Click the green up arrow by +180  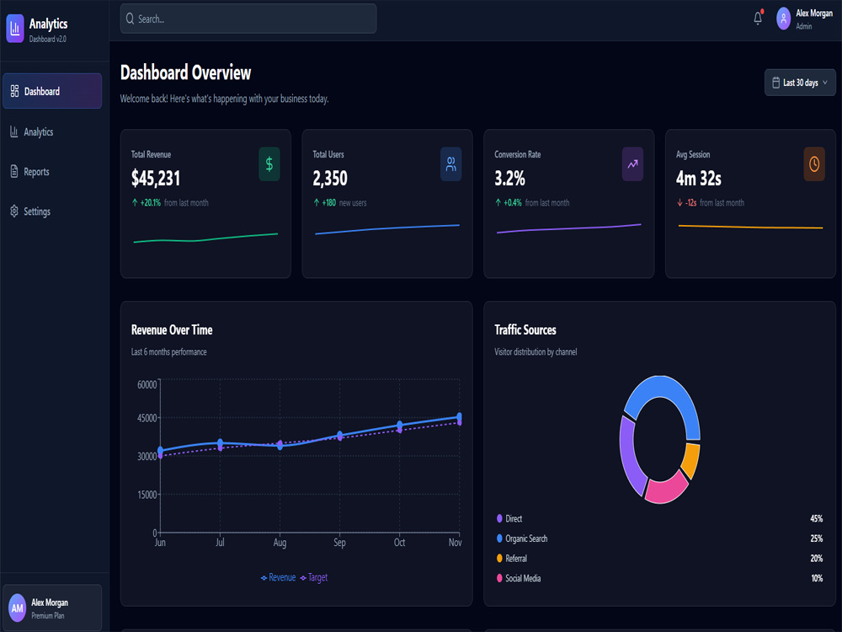(x=317, y=202)
